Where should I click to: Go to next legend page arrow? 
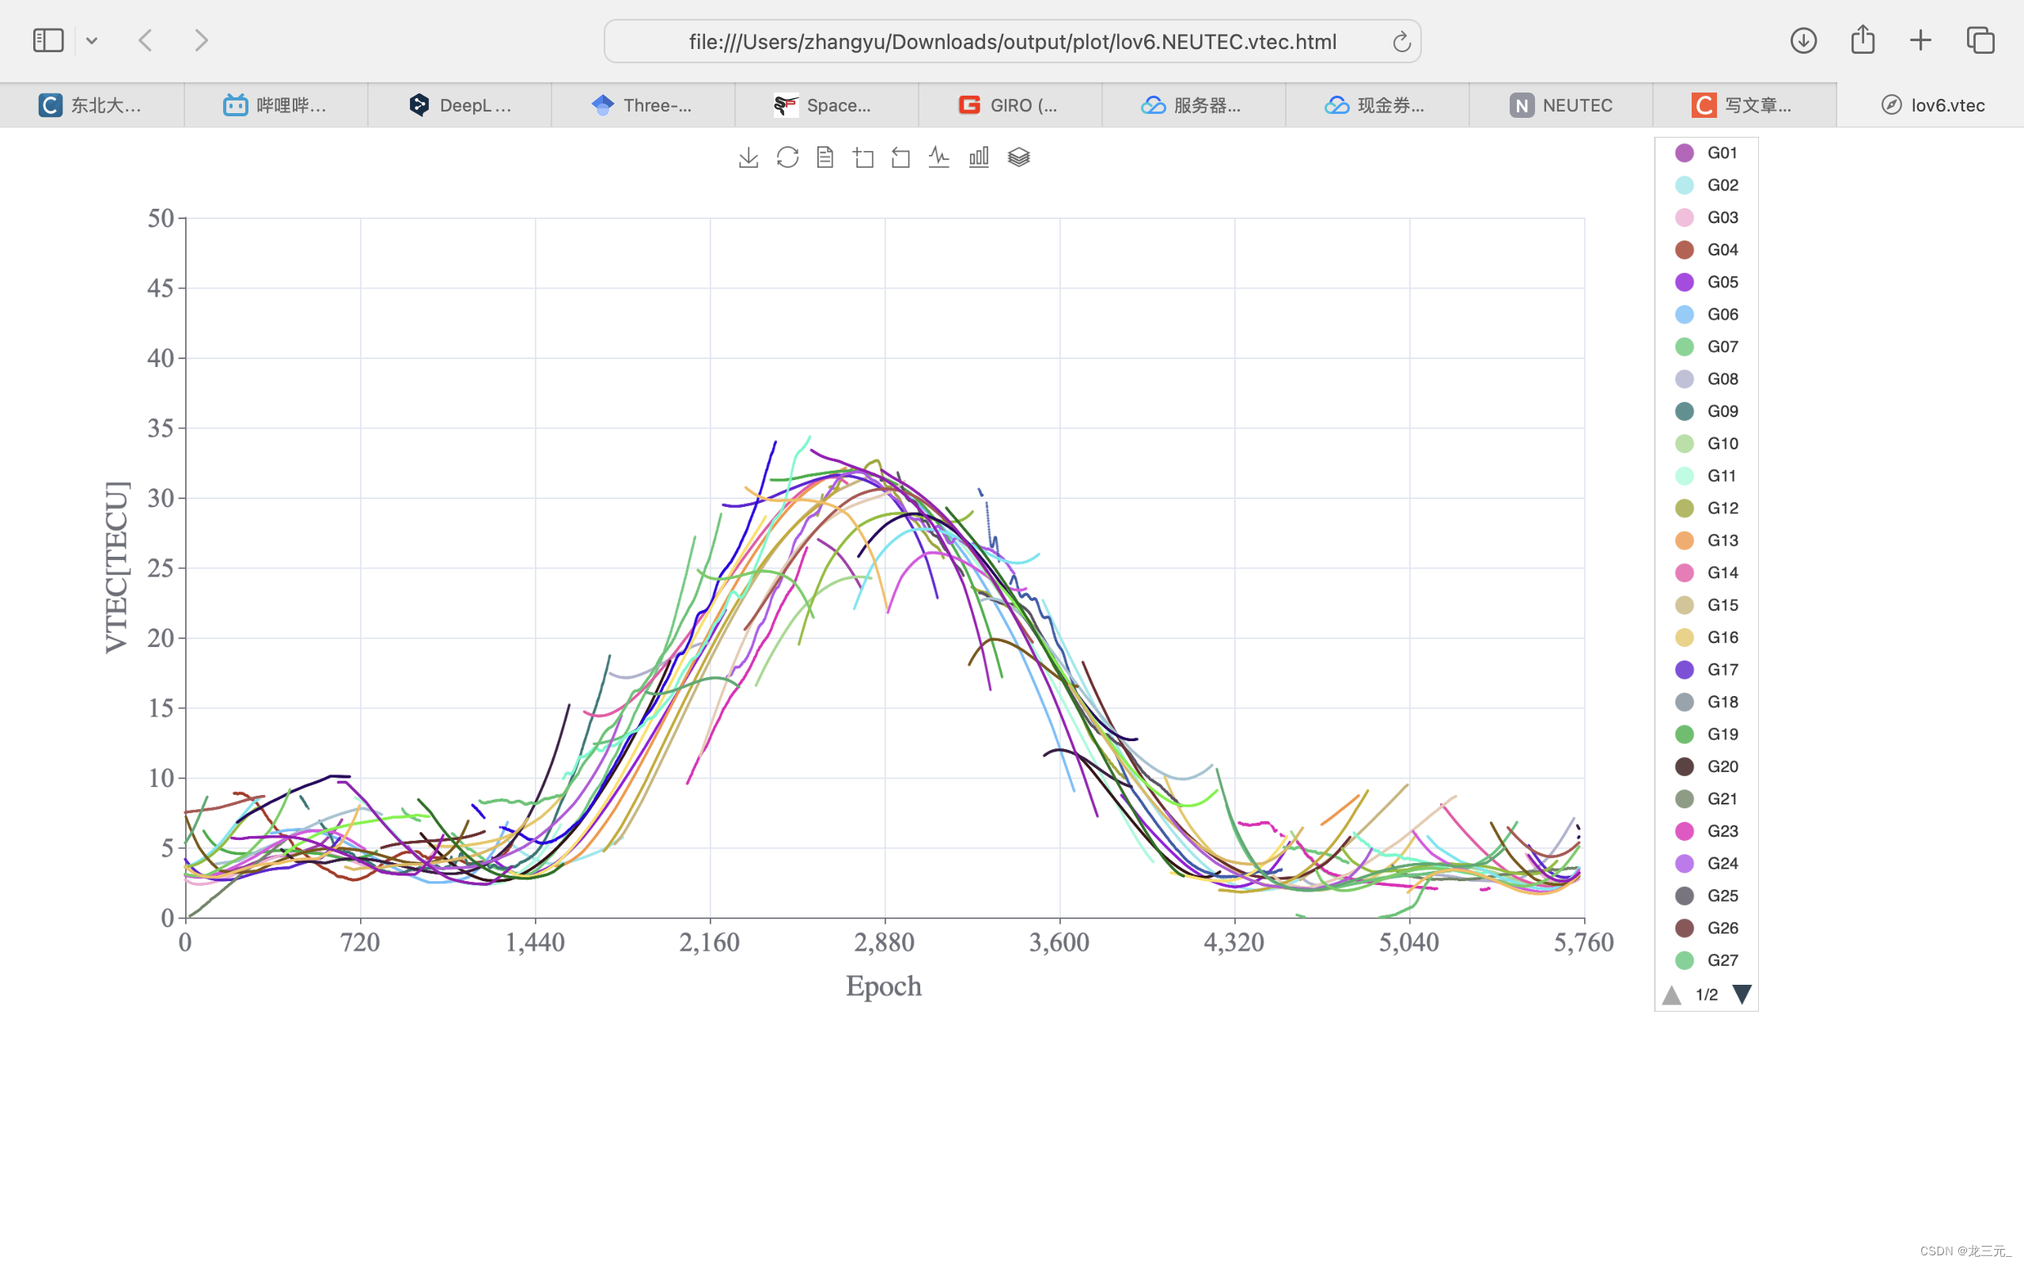[1742, 995]
